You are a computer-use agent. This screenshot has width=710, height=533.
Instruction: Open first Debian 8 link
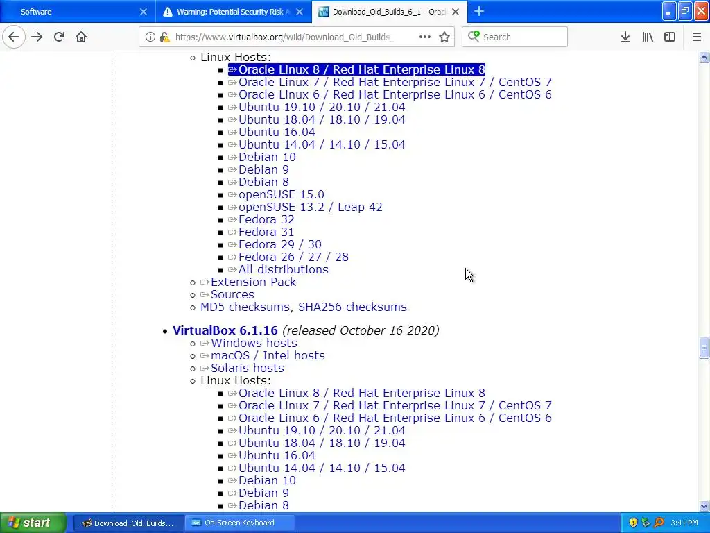(x=263, y=182)
